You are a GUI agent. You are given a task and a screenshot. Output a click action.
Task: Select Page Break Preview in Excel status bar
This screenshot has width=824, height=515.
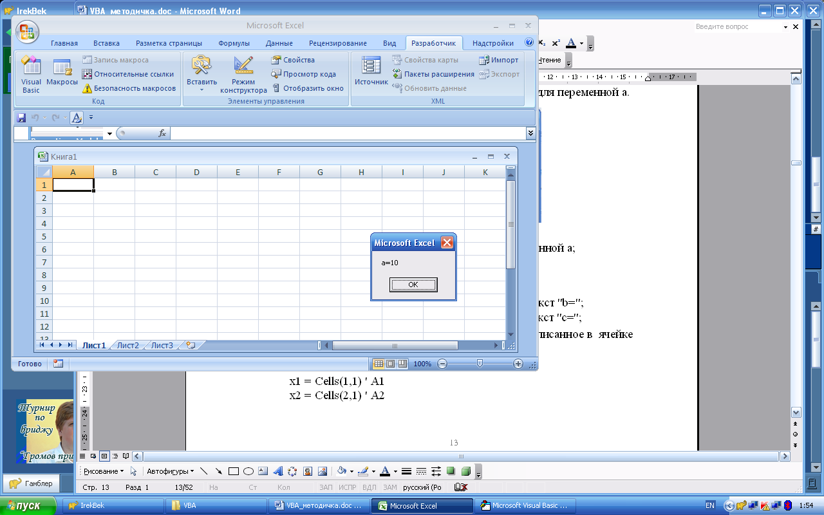coord(402,364)
